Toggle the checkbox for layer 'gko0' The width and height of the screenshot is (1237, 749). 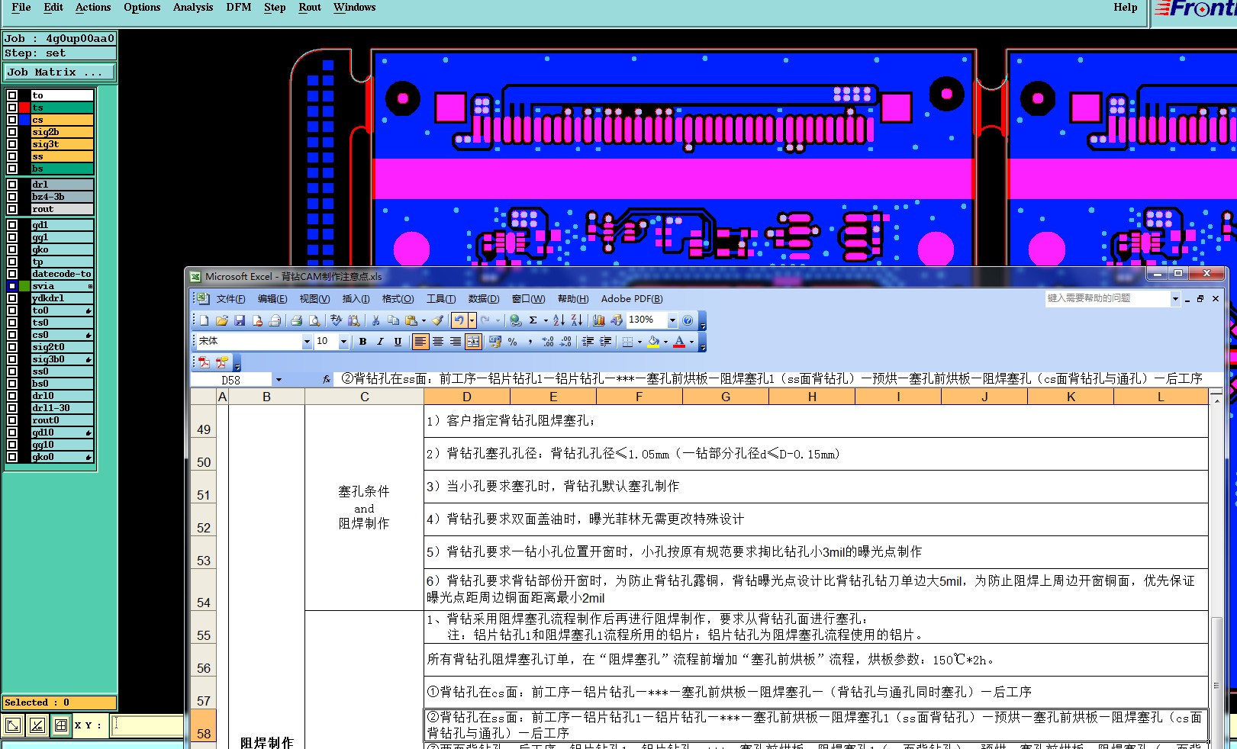tap(12, 457)
